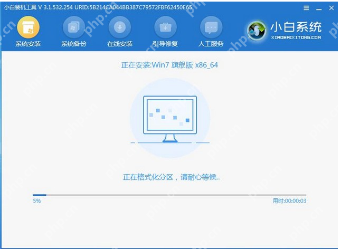Open the 系统安装 icon
This screenshot has height=249, width=341.
[x=29, y=27]
